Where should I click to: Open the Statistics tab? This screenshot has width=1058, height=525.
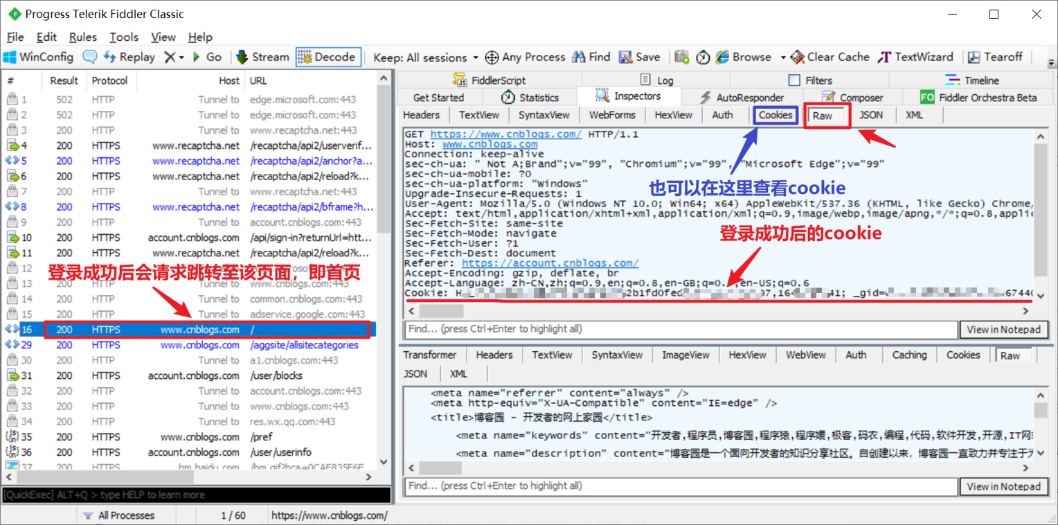(530, 97)
